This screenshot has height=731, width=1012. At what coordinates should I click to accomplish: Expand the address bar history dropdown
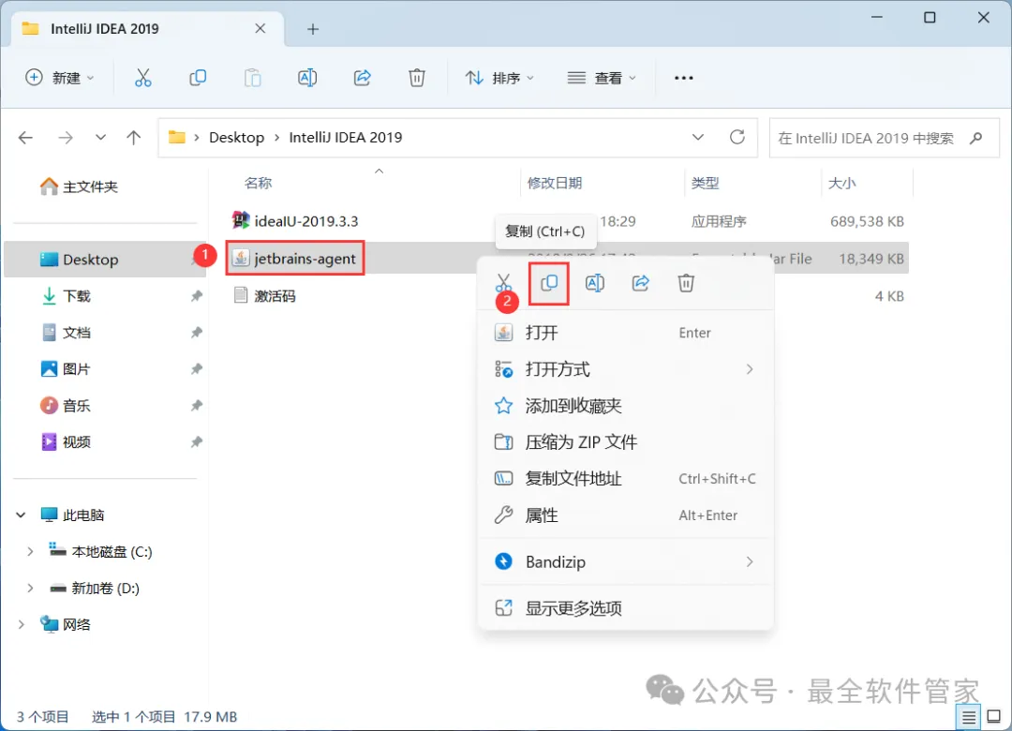698,137
